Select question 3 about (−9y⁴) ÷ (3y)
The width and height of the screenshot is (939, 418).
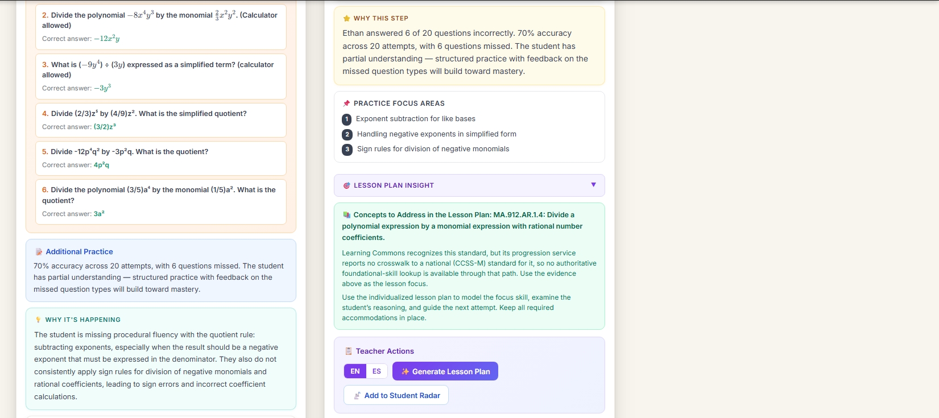pyautogui.click(x=160, y=76)
